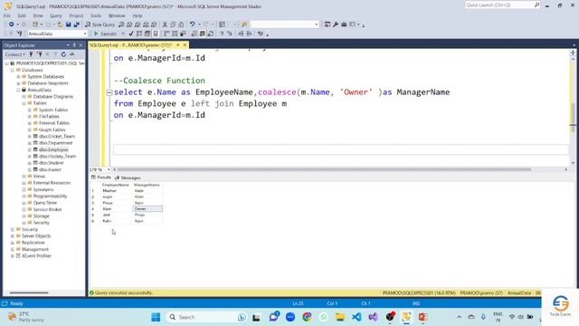The image size is (579, 326).
Task: Open the solution configuration combo box in toolbar
Action: pyautogui.click(x=284, y=24)
